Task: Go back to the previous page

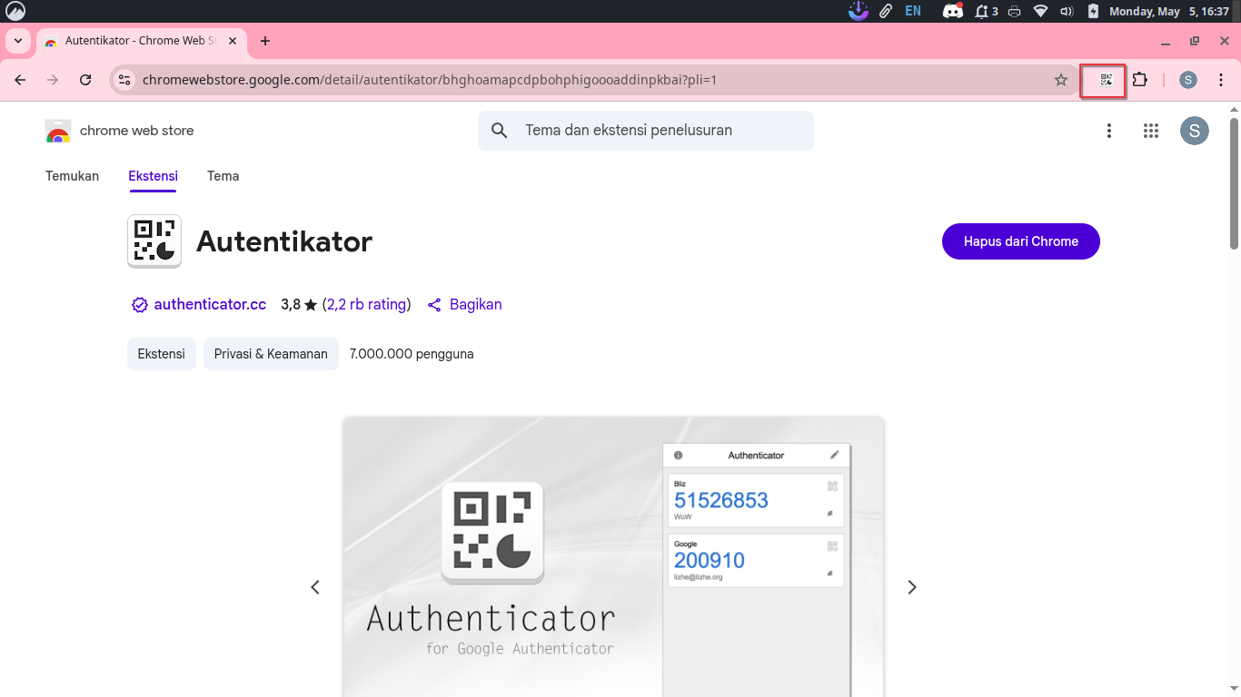Action: coord(20,80)
